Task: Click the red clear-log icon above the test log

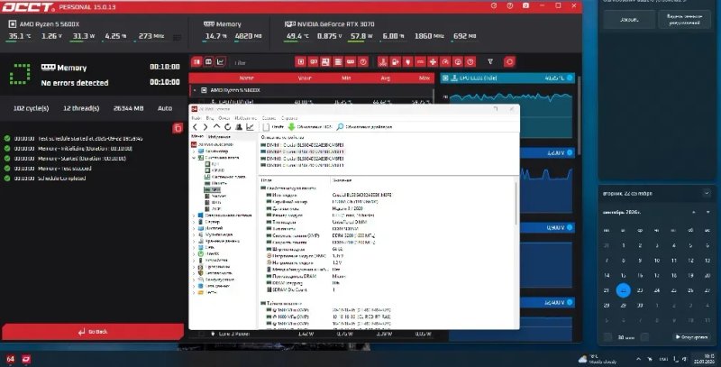Action: pyautogui.click(x=178, y=128)
